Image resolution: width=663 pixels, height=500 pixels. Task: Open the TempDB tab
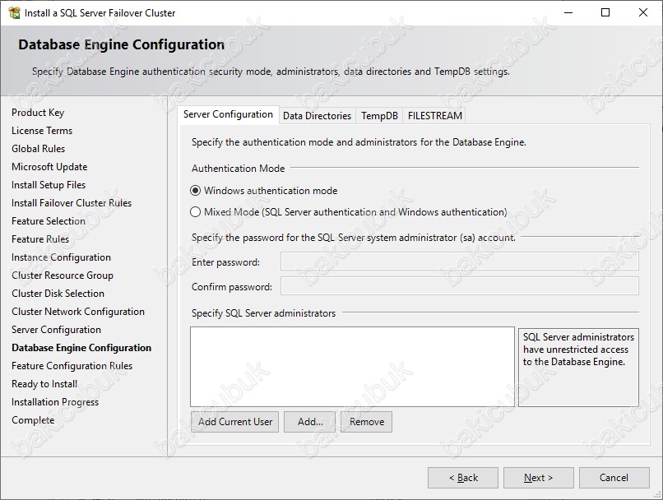click(x=379, y=116)
